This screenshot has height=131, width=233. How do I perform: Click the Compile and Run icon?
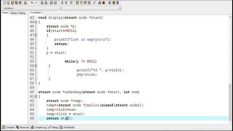85,3
